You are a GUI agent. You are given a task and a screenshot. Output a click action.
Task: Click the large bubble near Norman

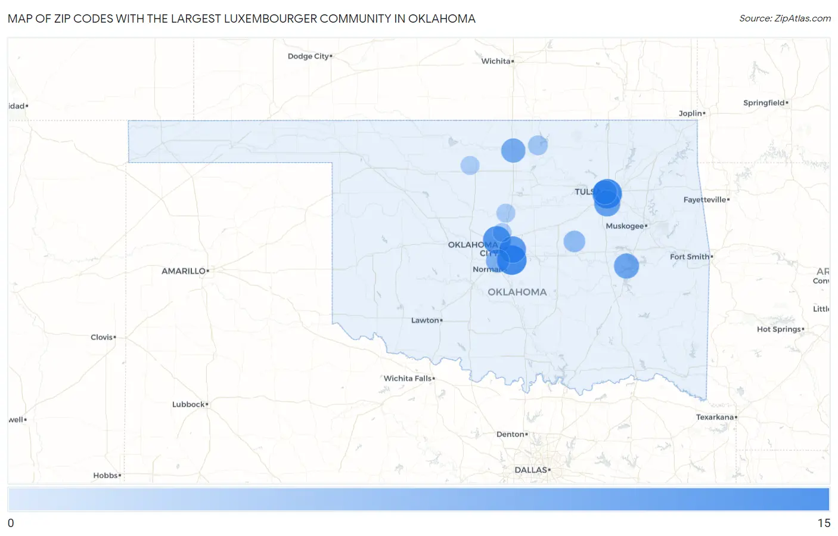click(512, 260)
